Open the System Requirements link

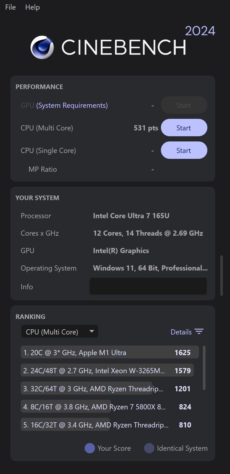(x=72, y=105)
